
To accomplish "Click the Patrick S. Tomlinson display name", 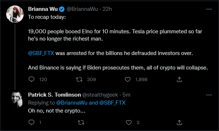I will tap(54, 95).
